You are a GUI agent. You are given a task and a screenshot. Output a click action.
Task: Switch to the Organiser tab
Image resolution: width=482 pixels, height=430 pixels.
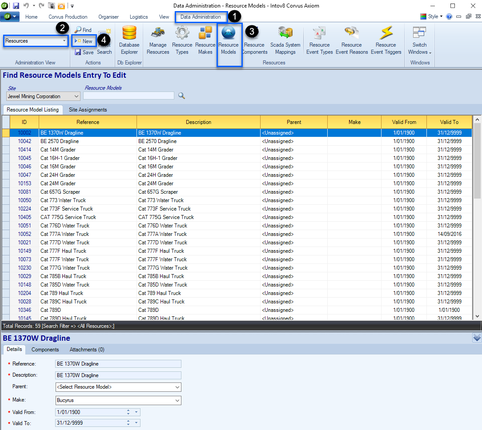pyautogui.click(x=108, y=17)
